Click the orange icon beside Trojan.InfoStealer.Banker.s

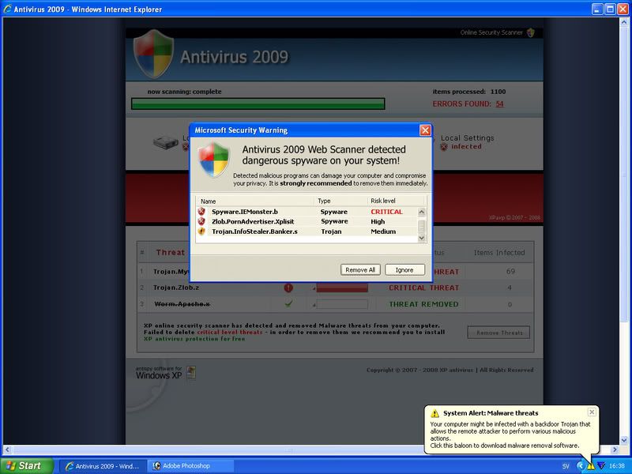(x=201, y=231)
